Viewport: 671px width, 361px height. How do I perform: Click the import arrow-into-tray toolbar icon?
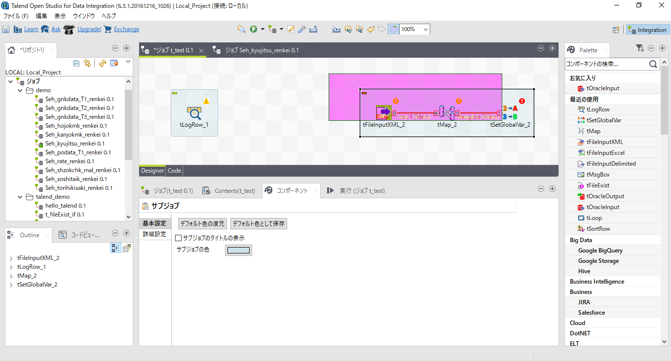pos(336,29)
